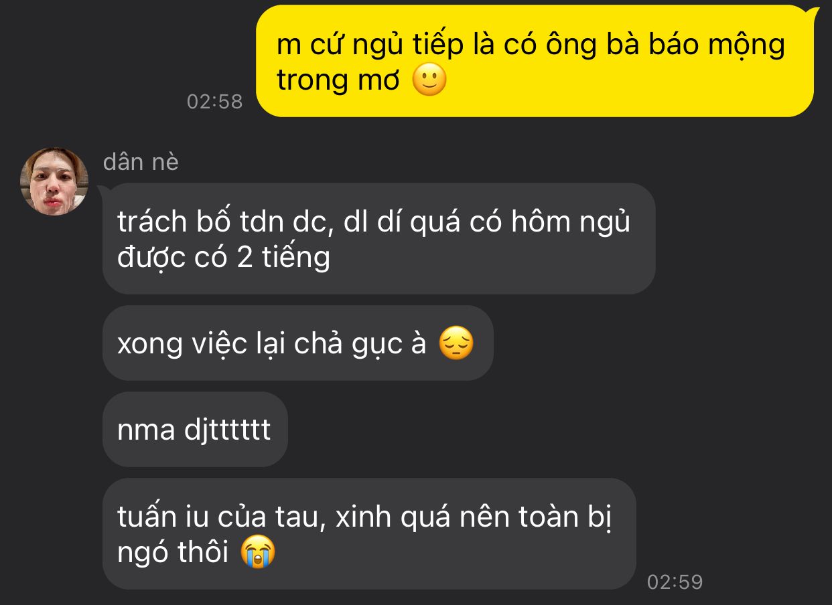Select sender name "dân nè"
The width and height of the screenshot is (832, 605).
click(x=141, y=162)
